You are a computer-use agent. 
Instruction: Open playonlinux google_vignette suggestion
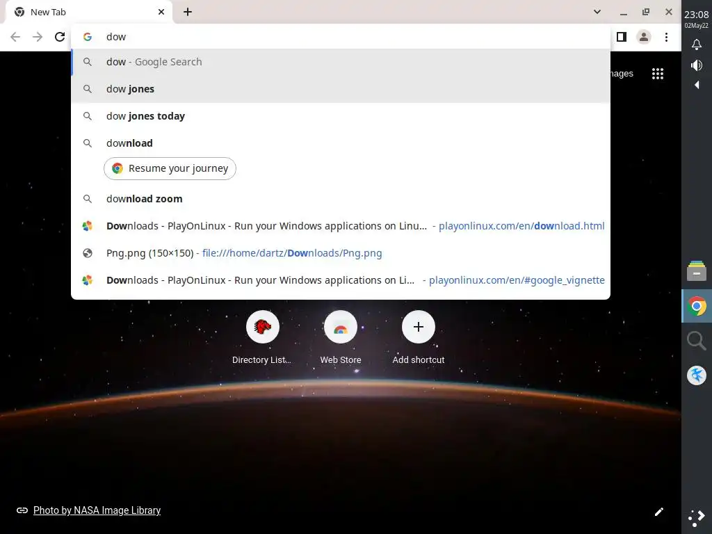[x=341, y=280]
